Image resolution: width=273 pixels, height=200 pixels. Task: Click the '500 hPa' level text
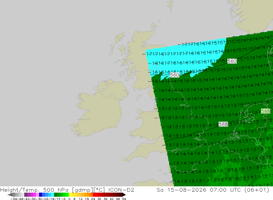56,190
